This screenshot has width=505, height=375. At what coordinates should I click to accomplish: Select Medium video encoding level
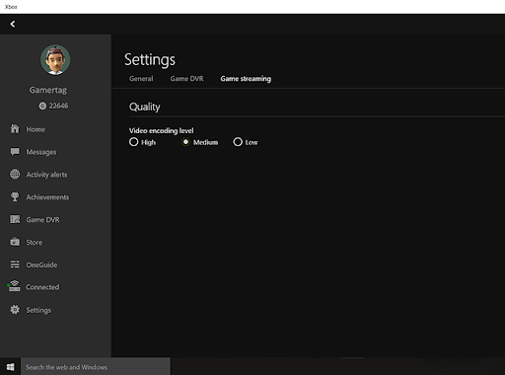pos(185,142)
